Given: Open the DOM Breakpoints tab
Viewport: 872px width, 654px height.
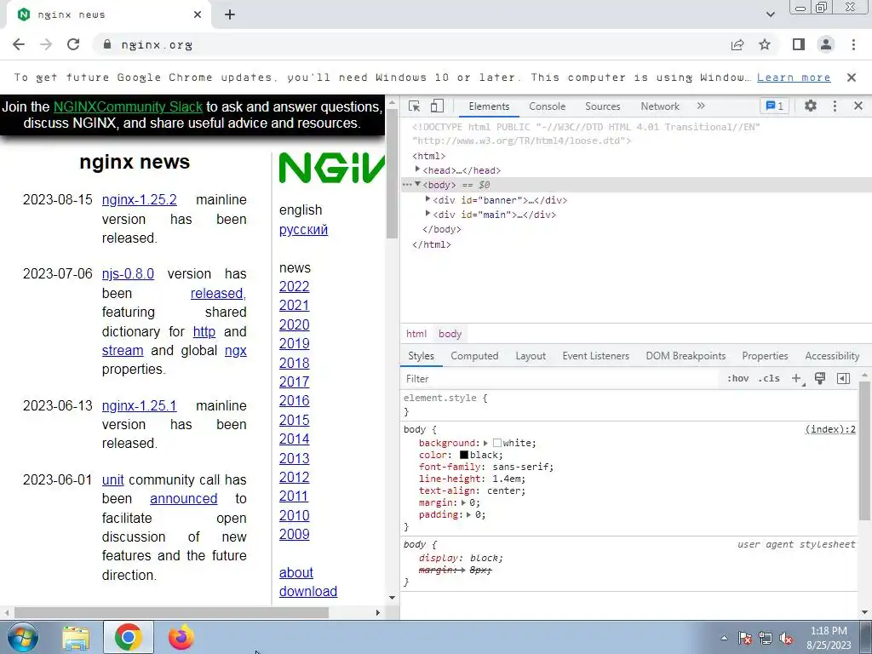Looking at the screenshot, I should point(686,356).
